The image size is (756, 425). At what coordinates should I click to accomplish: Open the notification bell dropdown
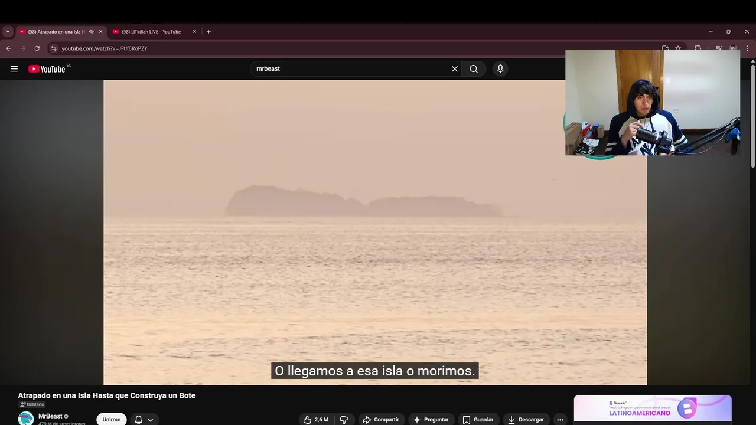pyautogui.click(x=144, y=420)
